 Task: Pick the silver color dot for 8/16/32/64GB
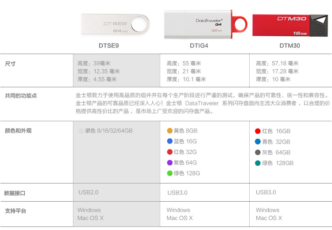coord(81,131)
